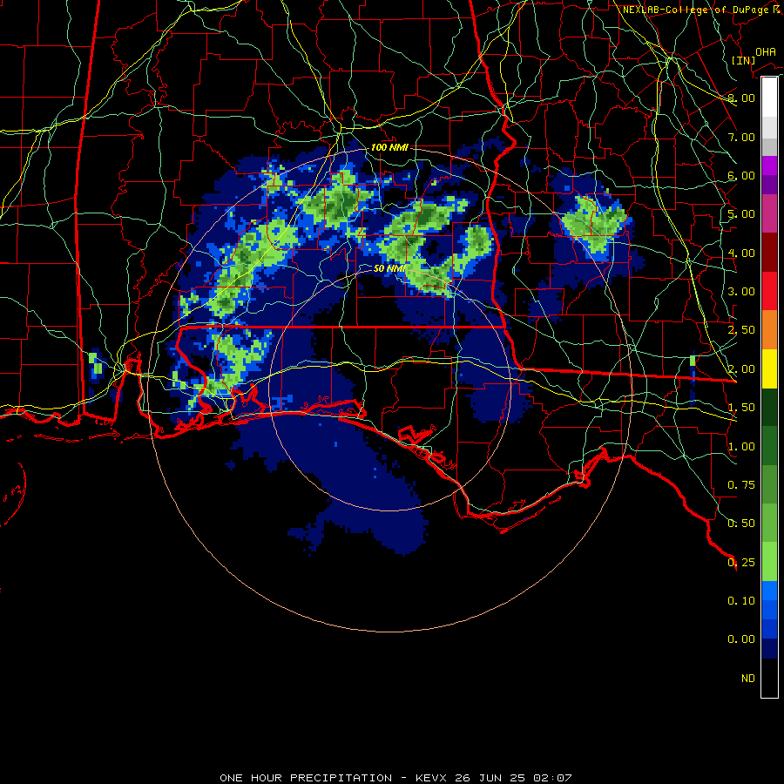Click the bright red legend swatch
Image resolution: width=784 pixels, height=784 pixels.
pyautogui.click(x=769, y=291)
